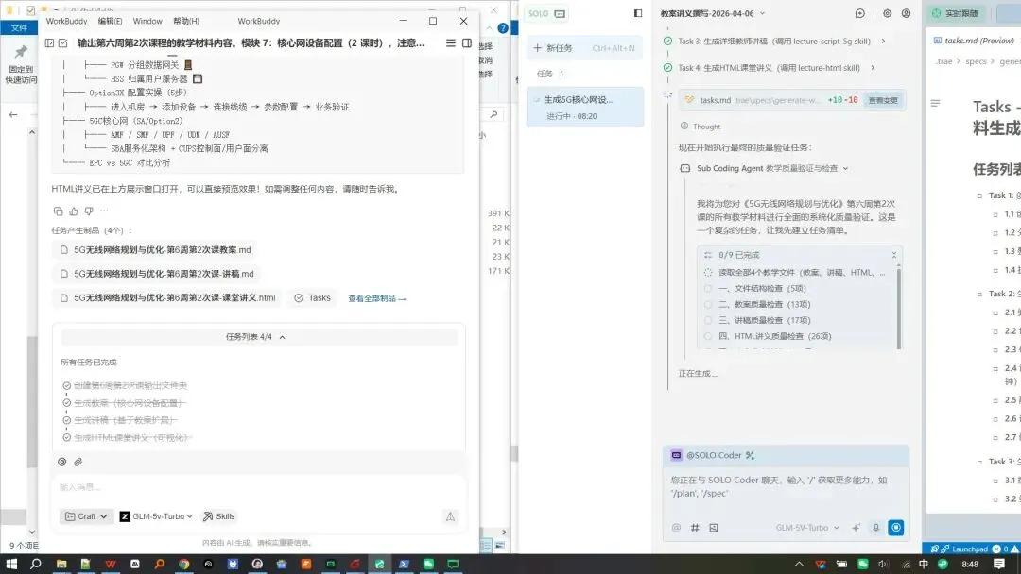Open the 编辑(E) menu

click(x=110, y=21)
